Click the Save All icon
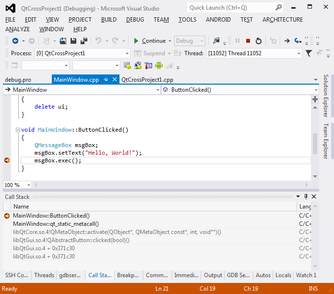Image resolution: width=334 pixels, height=294 pixels. pos(83,41)
